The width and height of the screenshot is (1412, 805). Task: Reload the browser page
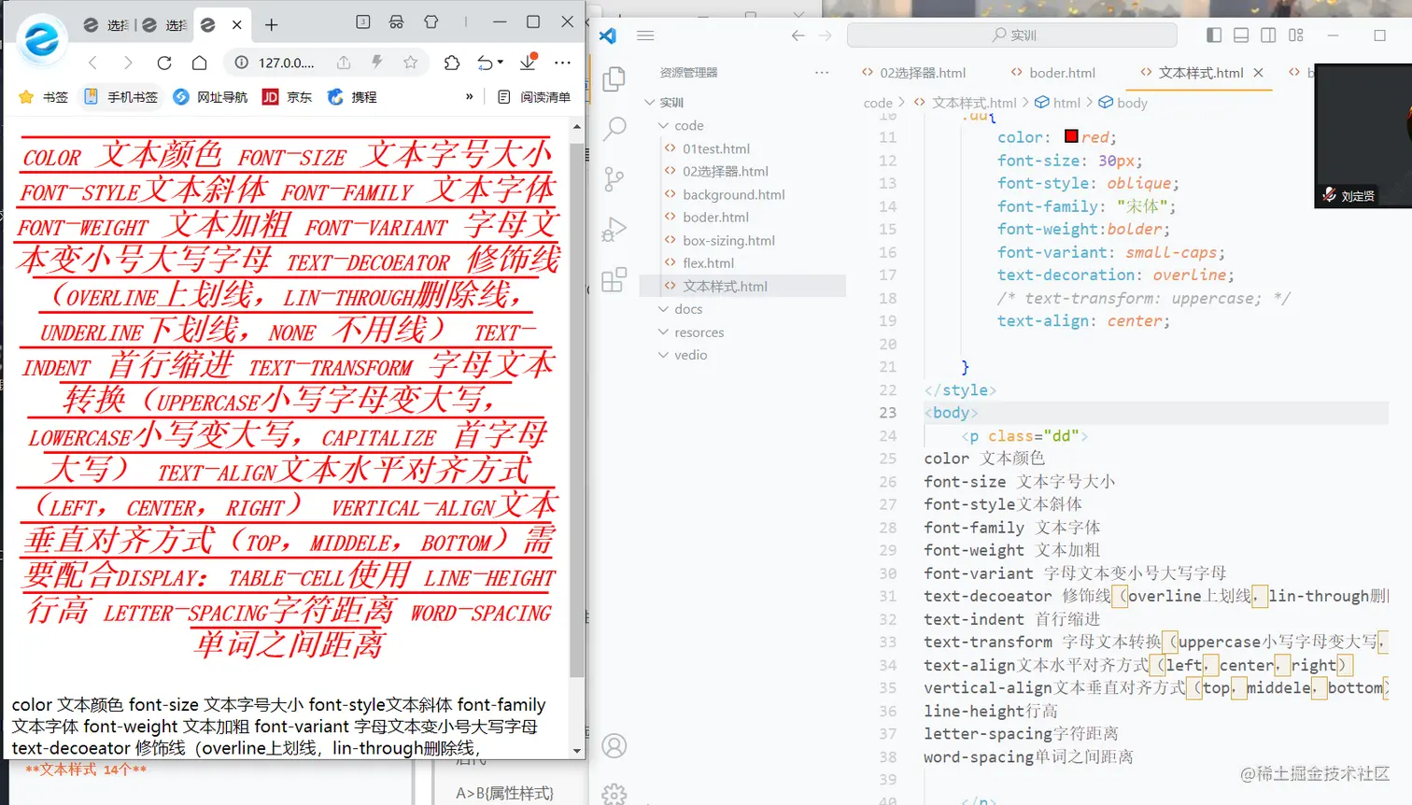(x=164, y=63)
